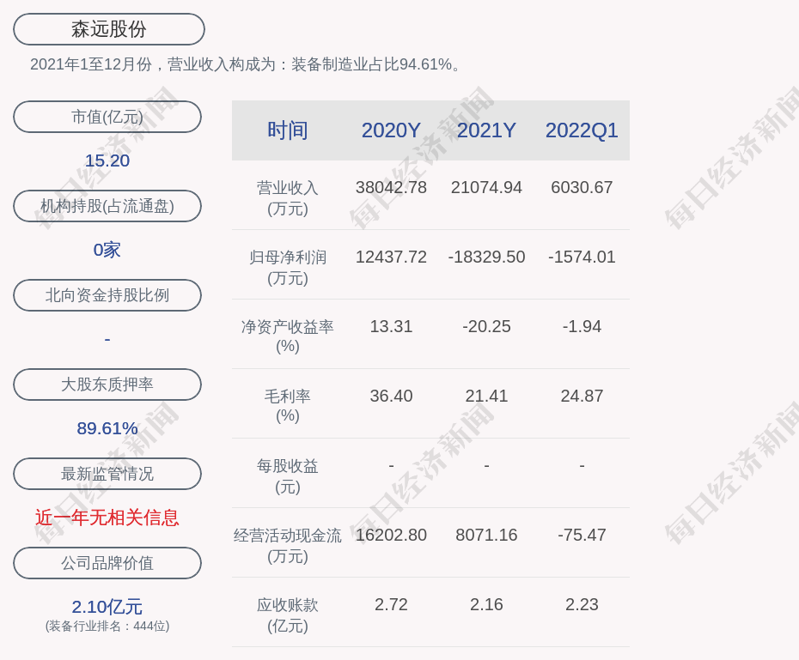Click cash flow value 16202.80
This screenshot has width=799, height=660.
[391, 535]
